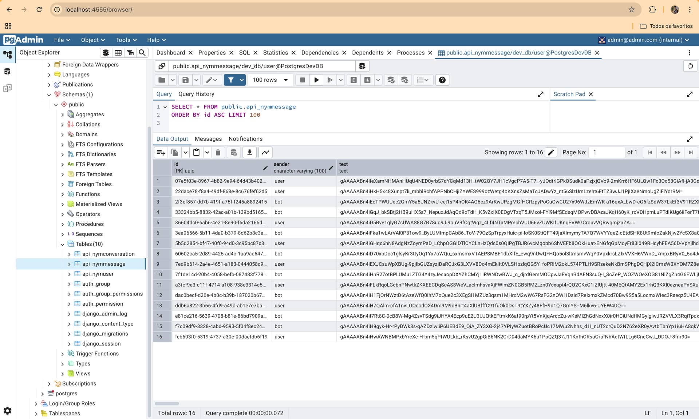
Task: Click the add row icon
Action: click(x=161, y=152)
